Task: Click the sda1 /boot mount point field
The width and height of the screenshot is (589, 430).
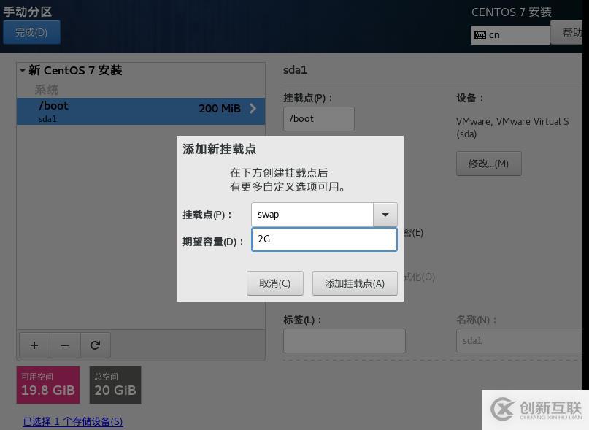Action: [x=319, y=119]
